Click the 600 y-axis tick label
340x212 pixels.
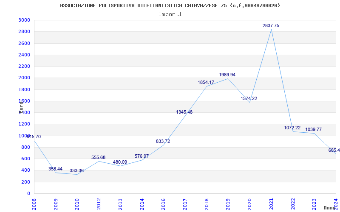(x=25, y=159)
